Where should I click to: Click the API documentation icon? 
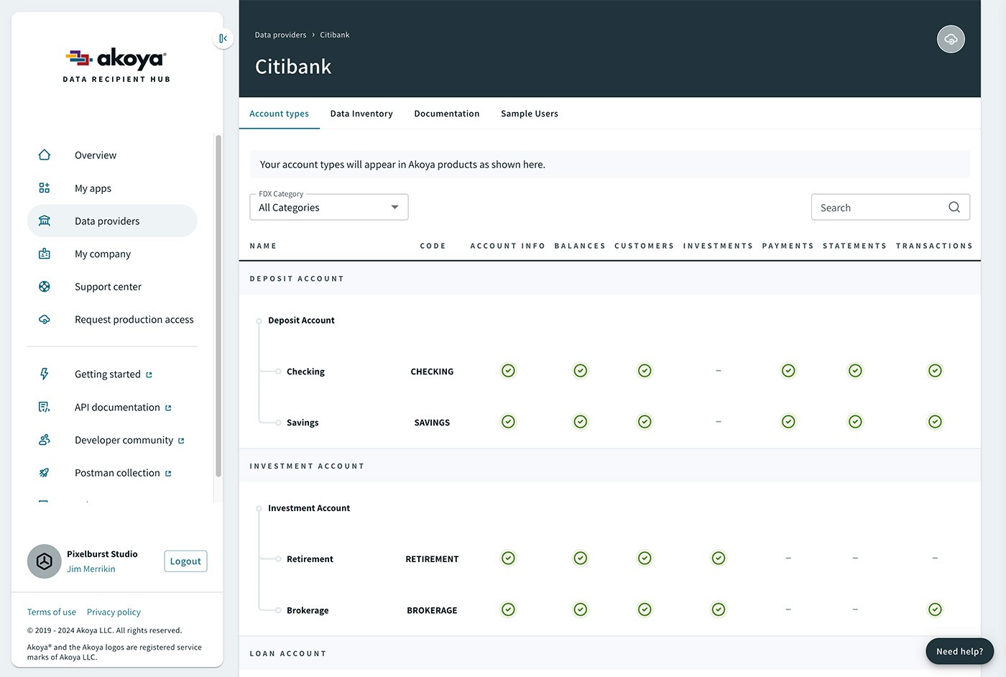(45, 407)
